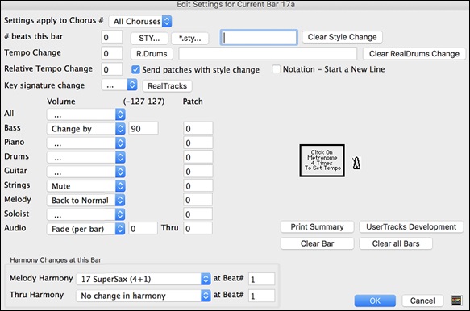Click Melody Harmony at Beat# field
Screen dimensions: 470x311
tap(261, 279)
